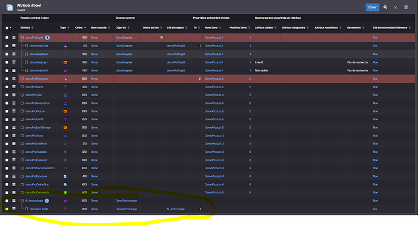
Task: Click the Créer button
Action: [x=372, y=7]
